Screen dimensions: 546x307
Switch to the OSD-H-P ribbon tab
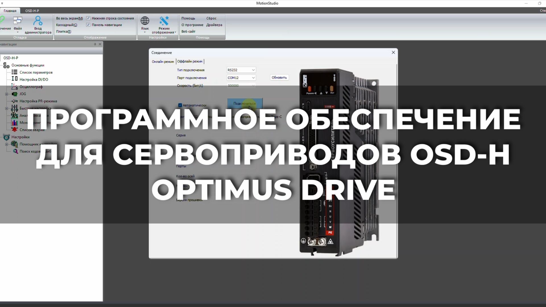(x=32, y=11)
